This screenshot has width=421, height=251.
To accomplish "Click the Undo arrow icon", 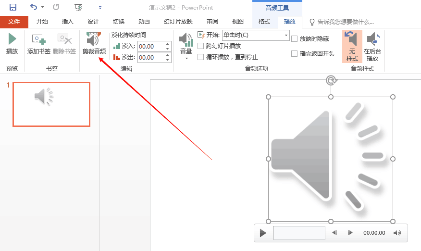I will [34, 7].
